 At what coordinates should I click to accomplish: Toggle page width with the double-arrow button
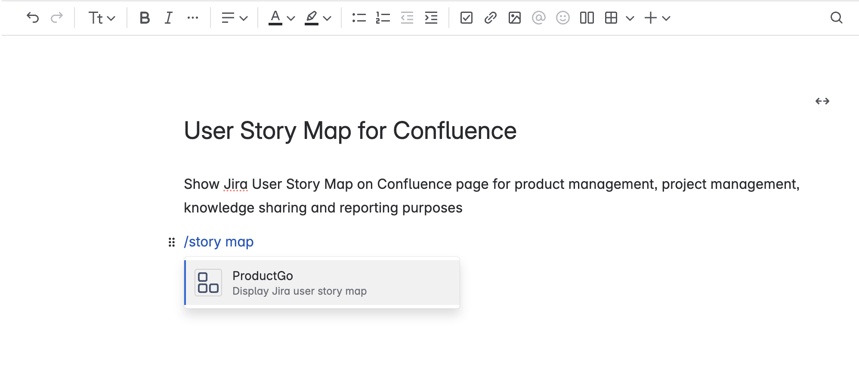click(x=822, y=101)
